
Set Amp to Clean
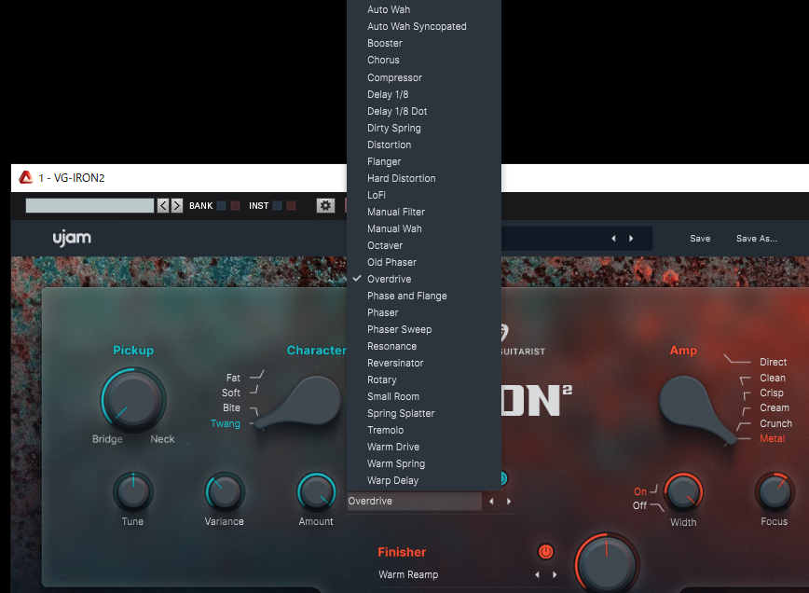773,378
